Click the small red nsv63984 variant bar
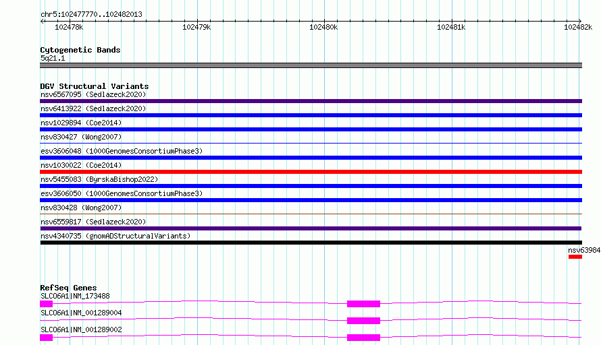This screenshot has height=345, width=601. pos(575,257)
